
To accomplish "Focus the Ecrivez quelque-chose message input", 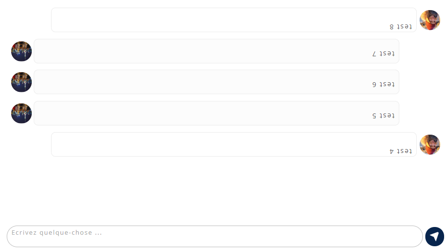I will (215, 236).
